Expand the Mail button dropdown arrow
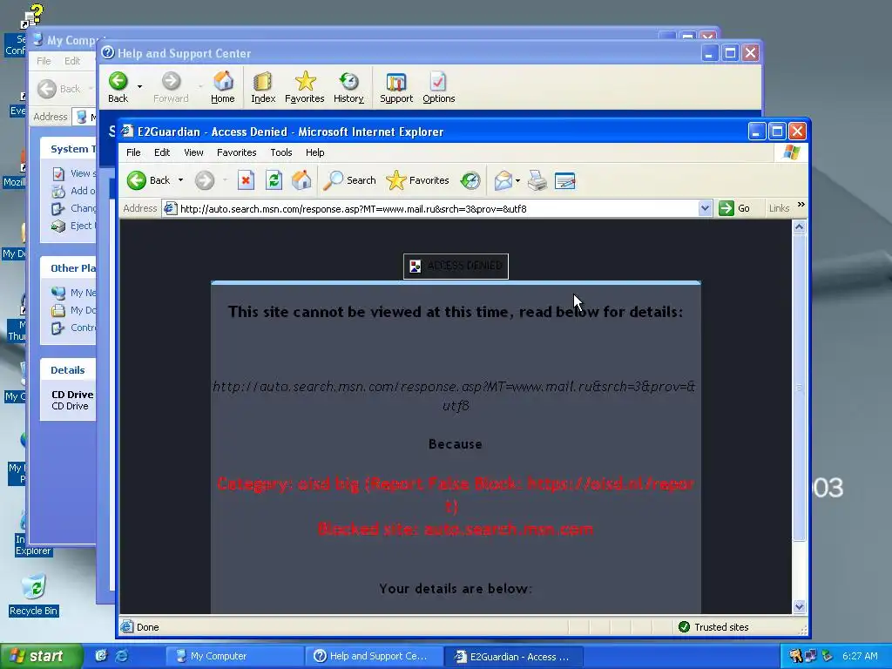892x669 pixels. pos(517,181)
